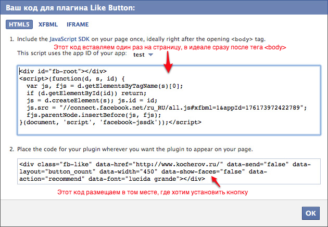The height and width of the screenshot is (227, 328).
Task: Click the line with 'facebook-jssdk' closing script
Action: coord(110,122)
